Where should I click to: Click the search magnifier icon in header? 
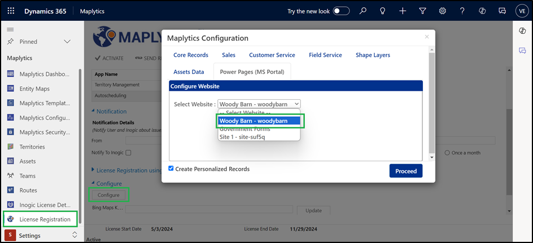[x=363, y=11]
